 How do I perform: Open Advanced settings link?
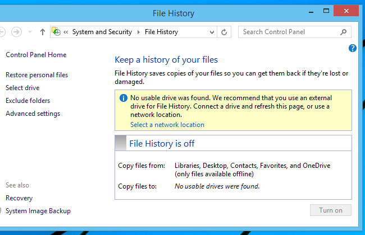[33, 114]
